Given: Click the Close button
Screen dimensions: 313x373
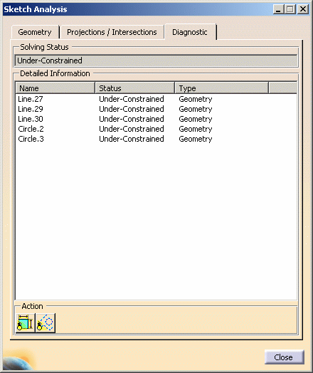Looking at the screenshot, I should [x=285, y=357].
